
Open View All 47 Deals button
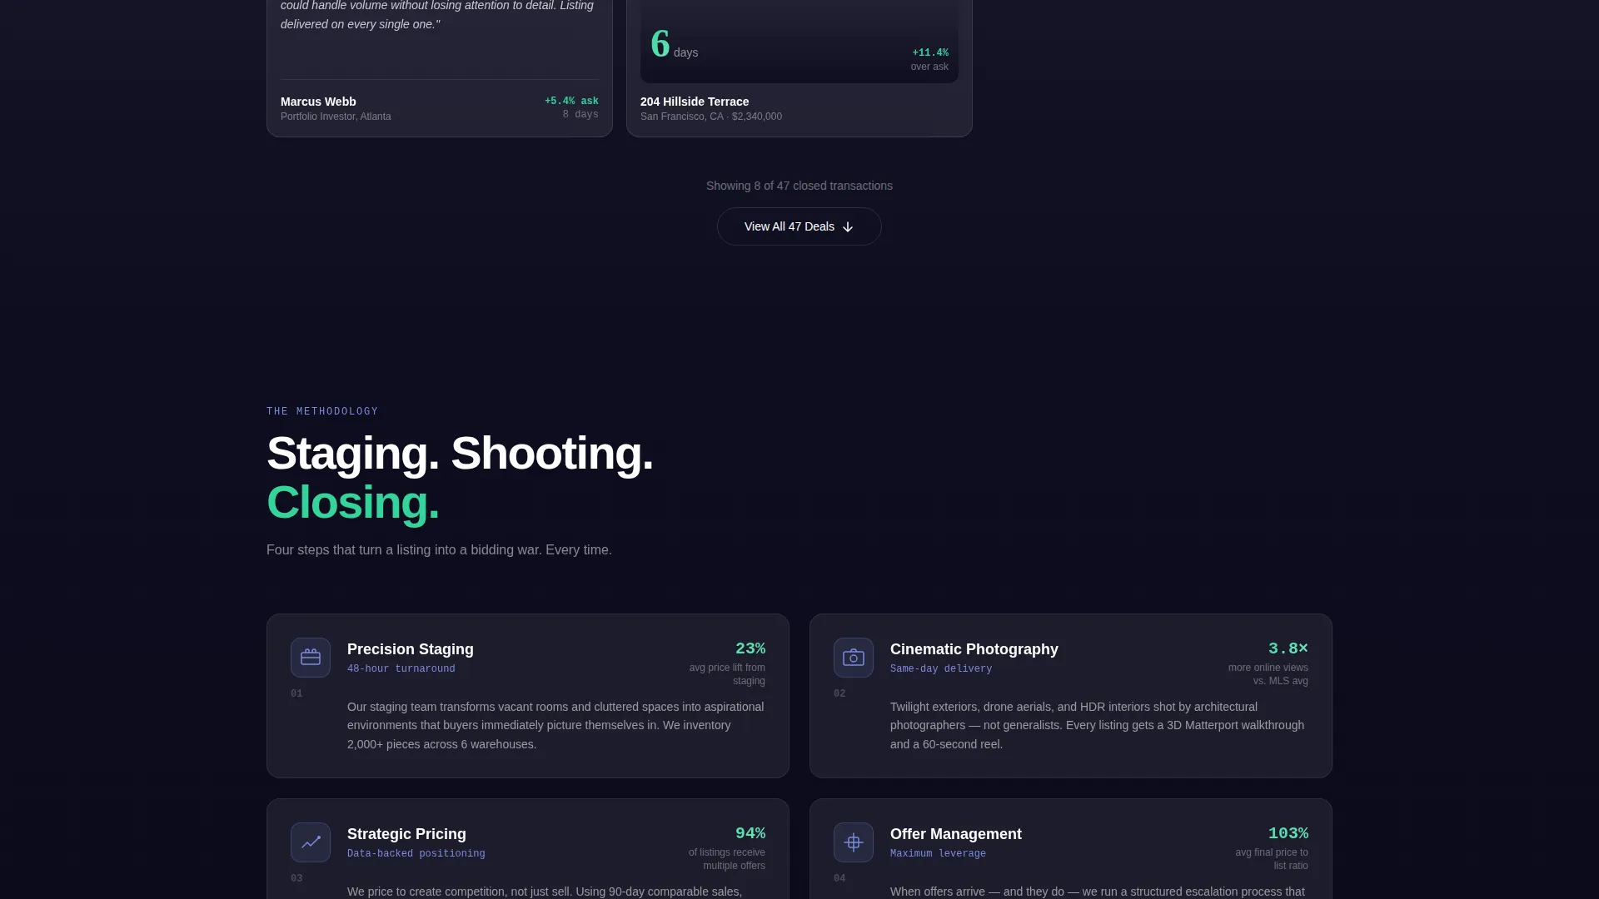point(799,226)
